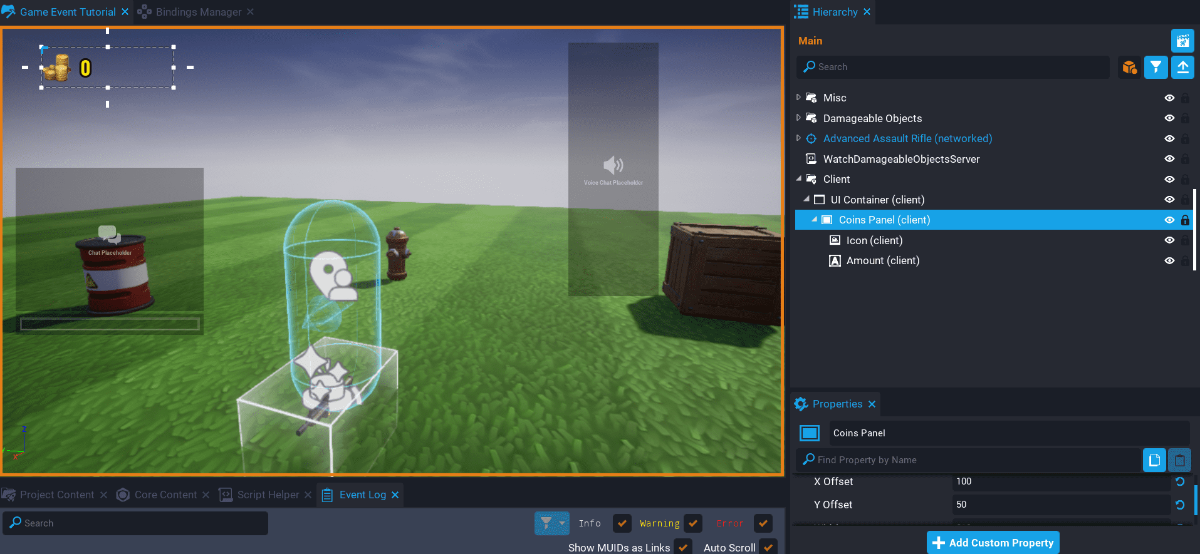The height and width of the screenshot is (554, 1200).
Task: Toggle the Warning checkbox in Event Log
Action: point(693,523)
